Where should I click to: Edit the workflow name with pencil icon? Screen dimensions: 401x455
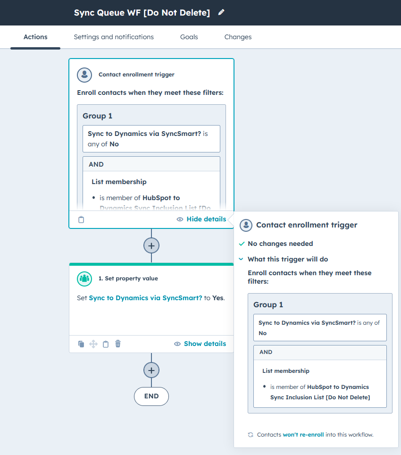click(x=221, y=12)
